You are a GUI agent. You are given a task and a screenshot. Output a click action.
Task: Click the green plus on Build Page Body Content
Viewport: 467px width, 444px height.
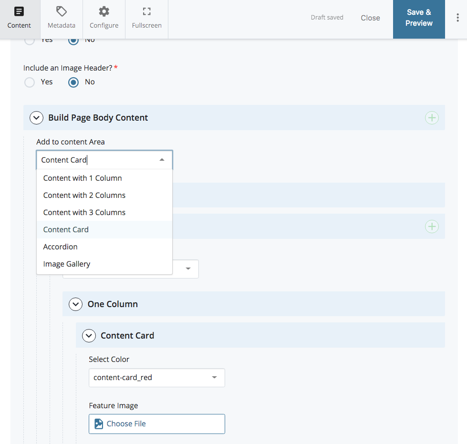[432, 118]
